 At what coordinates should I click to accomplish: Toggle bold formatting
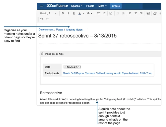tap(63, 13)
